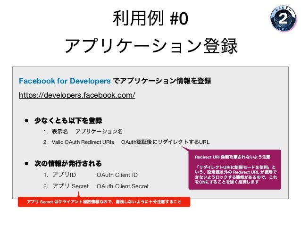Click 'でアプリケーション情報を登録' text
301x226 pixels.
click(x=162, y=81)
